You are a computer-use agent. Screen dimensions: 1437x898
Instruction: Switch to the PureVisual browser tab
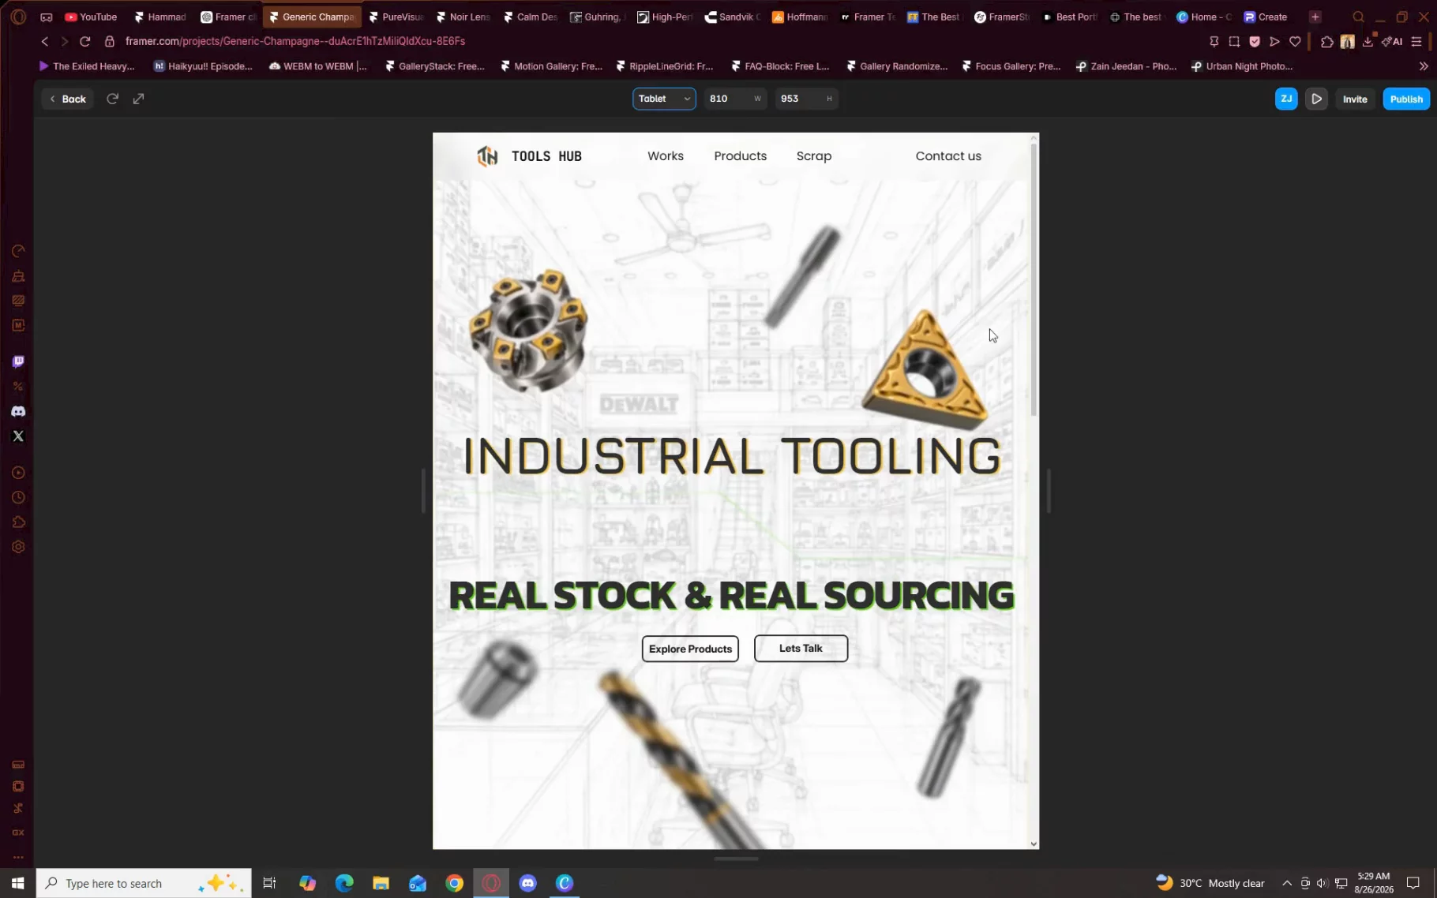tap(396, 17)
